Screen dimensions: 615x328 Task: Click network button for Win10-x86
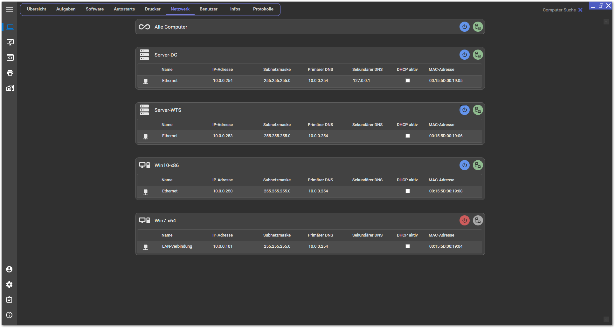[x=478, y=165]
